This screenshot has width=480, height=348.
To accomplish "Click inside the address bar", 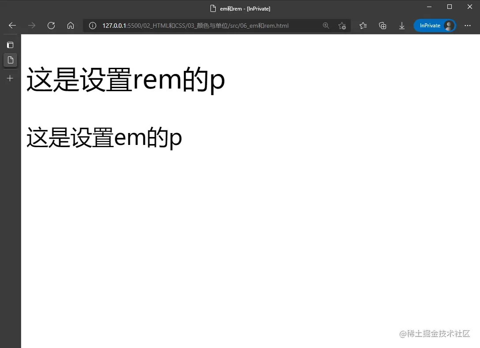I will (199, 26).
